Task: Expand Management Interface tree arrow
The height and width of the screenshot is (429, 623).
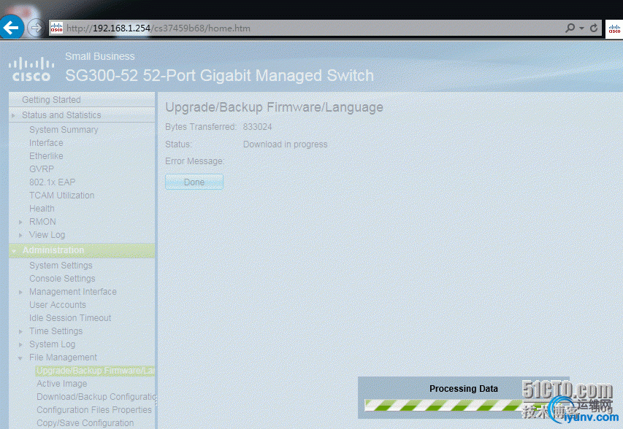Action: click(x=20, y=293)
